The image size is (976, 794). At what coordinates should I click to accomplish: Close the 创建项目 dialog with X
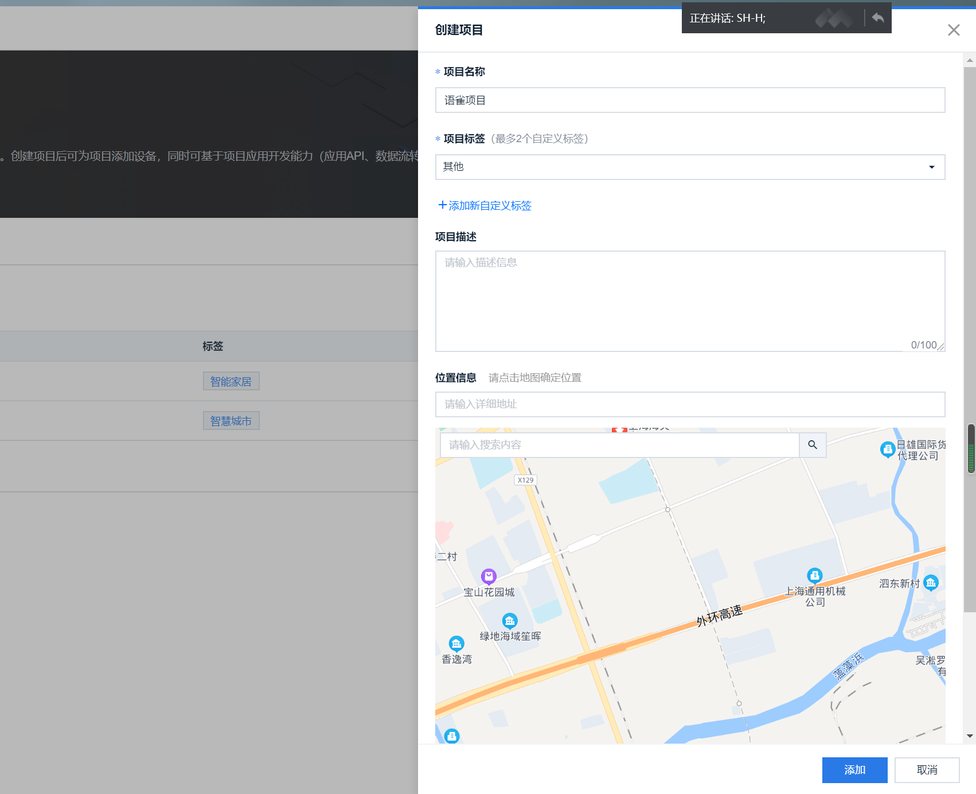(954, 30)
